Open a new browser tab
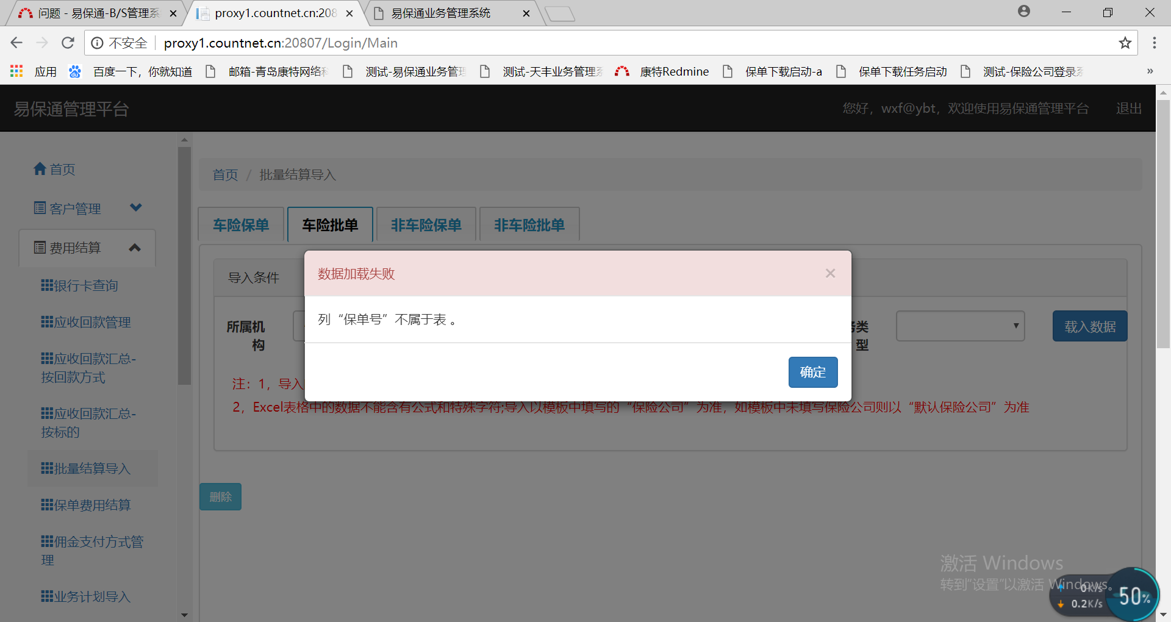This screenshot has width=1171, height=622. tap(560, 13)
